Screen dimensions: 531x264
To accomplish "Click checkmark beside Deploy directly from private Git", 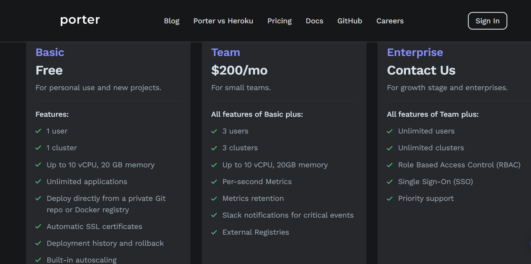I will pos(38,198).
